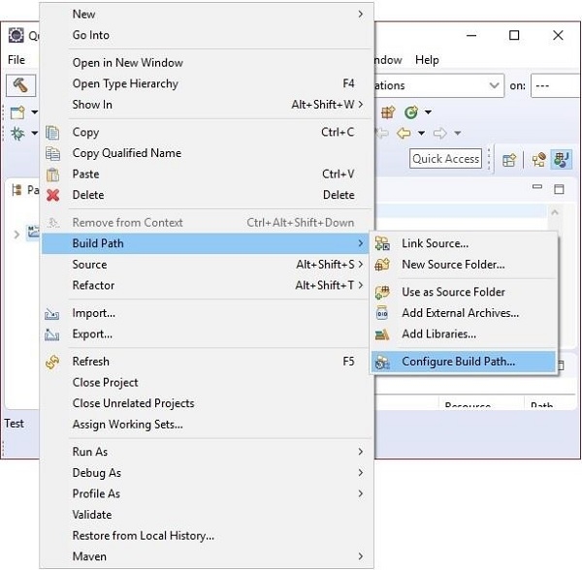
Task: Open the combo box ending in 'ations'
Action: pos(439,85)
